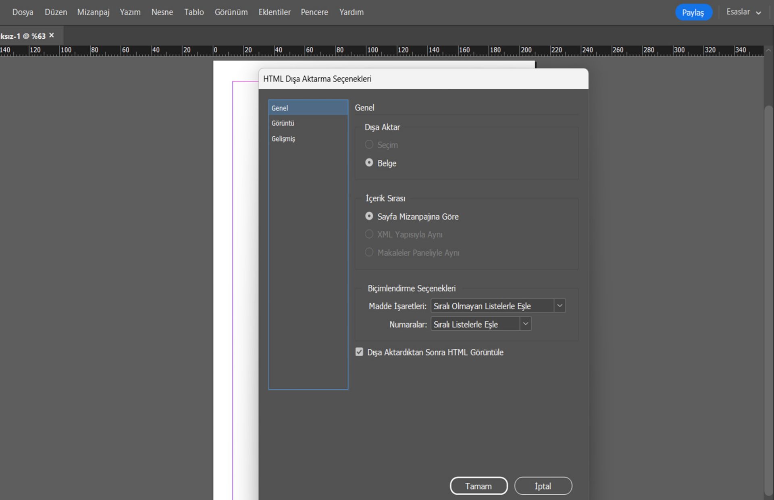The height and width of the screenshot is (500, 774).
Task: Click the Paylaş share button
Action: [x=693, y=12]
